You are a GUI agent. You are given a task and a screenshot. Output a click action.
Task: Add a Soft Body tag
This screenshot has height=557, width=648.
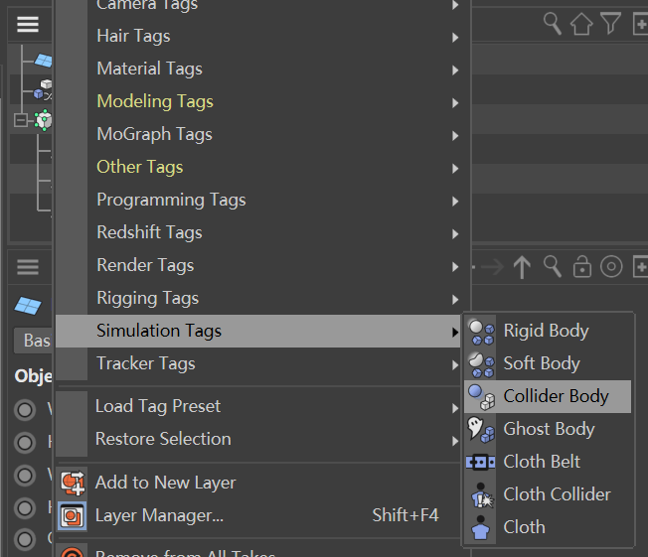[x=548, y=363]
